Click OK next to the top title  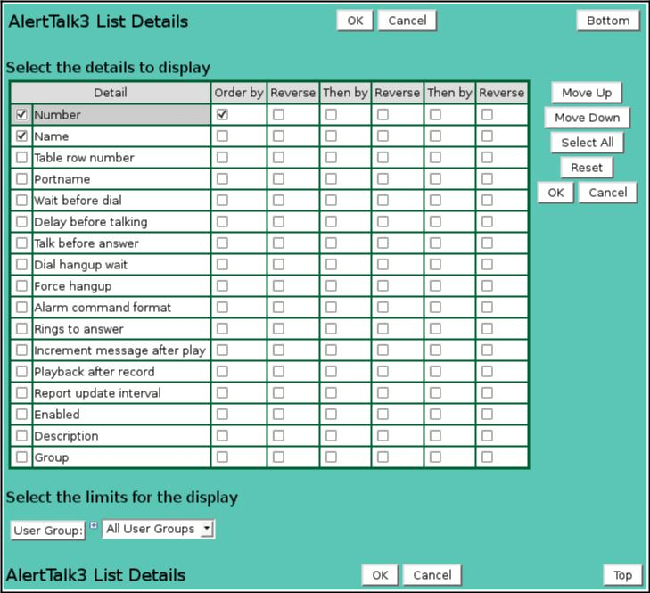355,21
